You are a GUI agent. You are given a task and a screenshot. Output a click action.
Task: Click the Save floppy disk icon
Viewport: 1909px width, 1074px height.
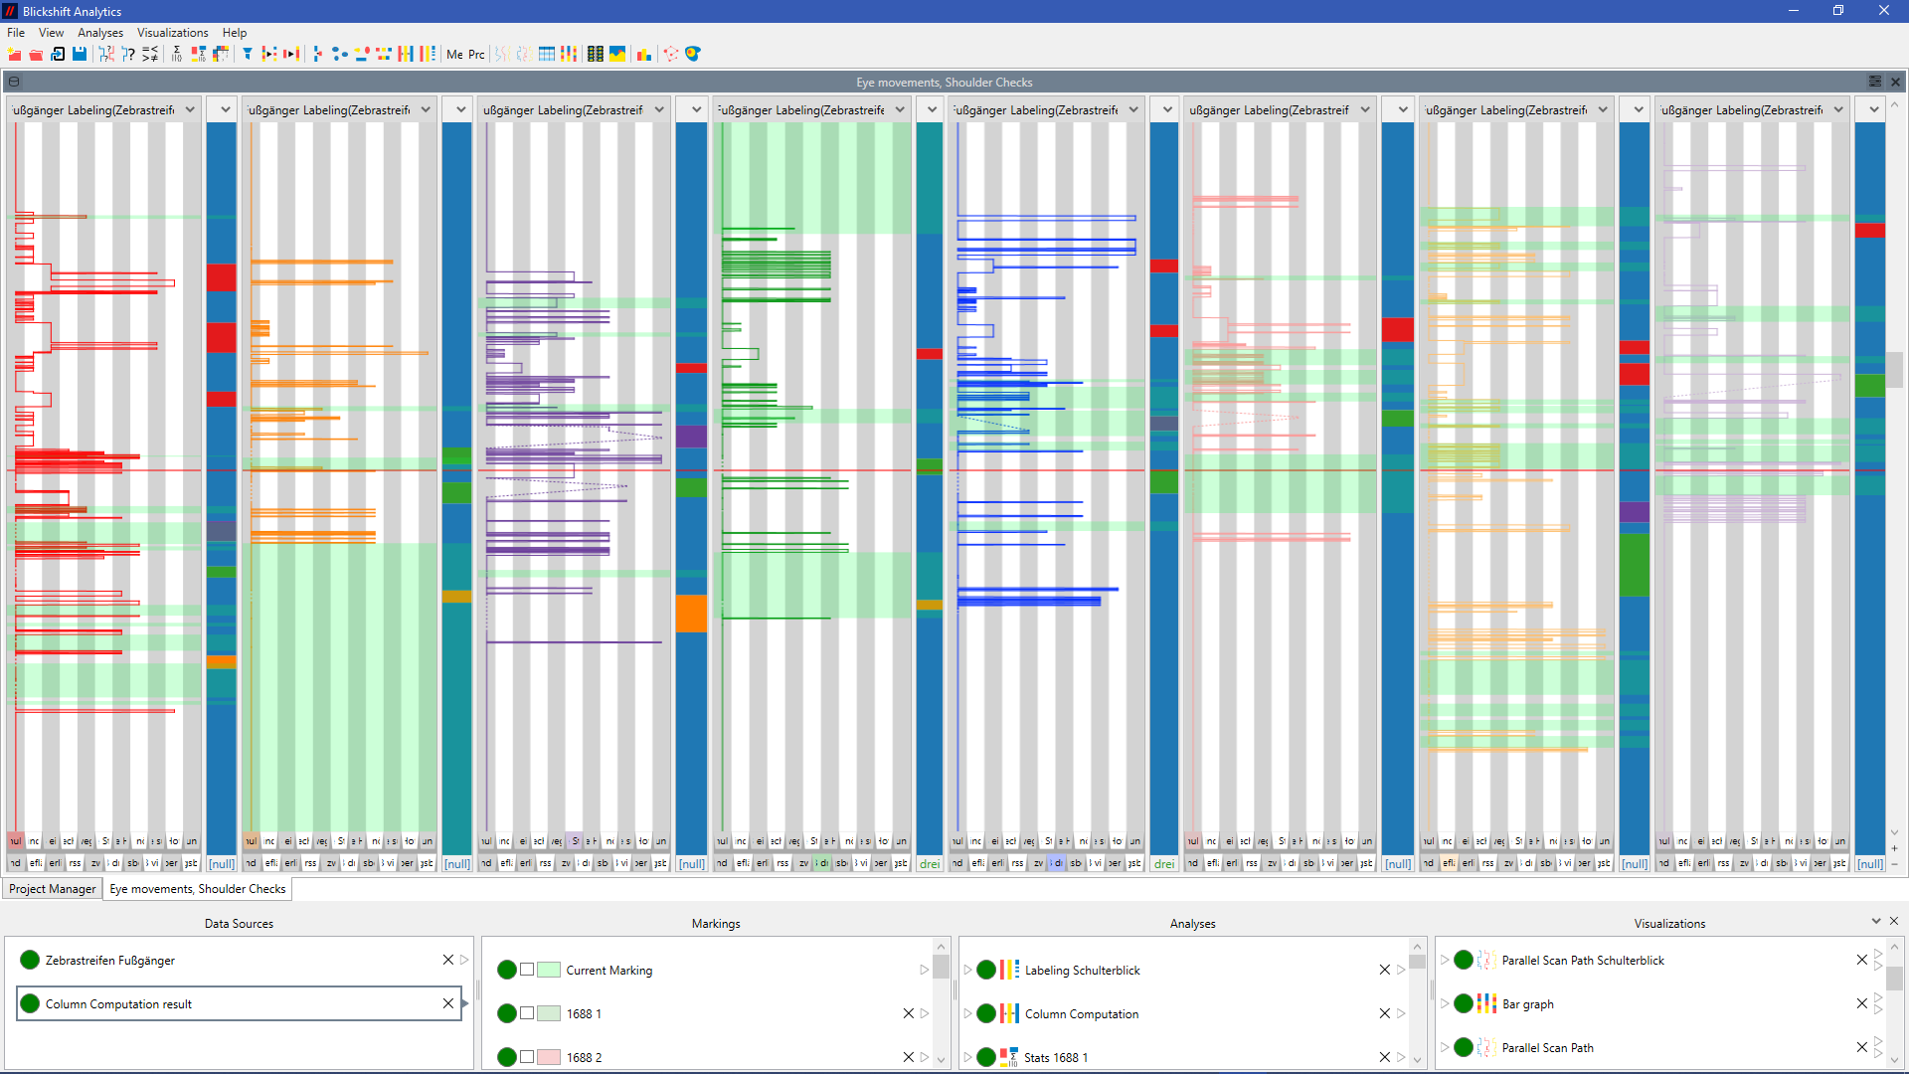click(80, 54)
